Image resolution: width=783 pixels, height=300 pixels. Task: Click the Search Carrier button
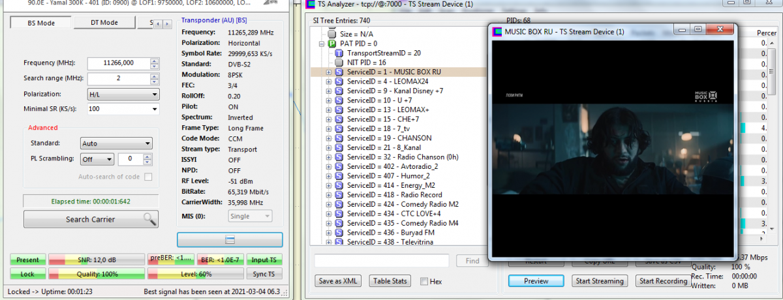coord(91,219)
